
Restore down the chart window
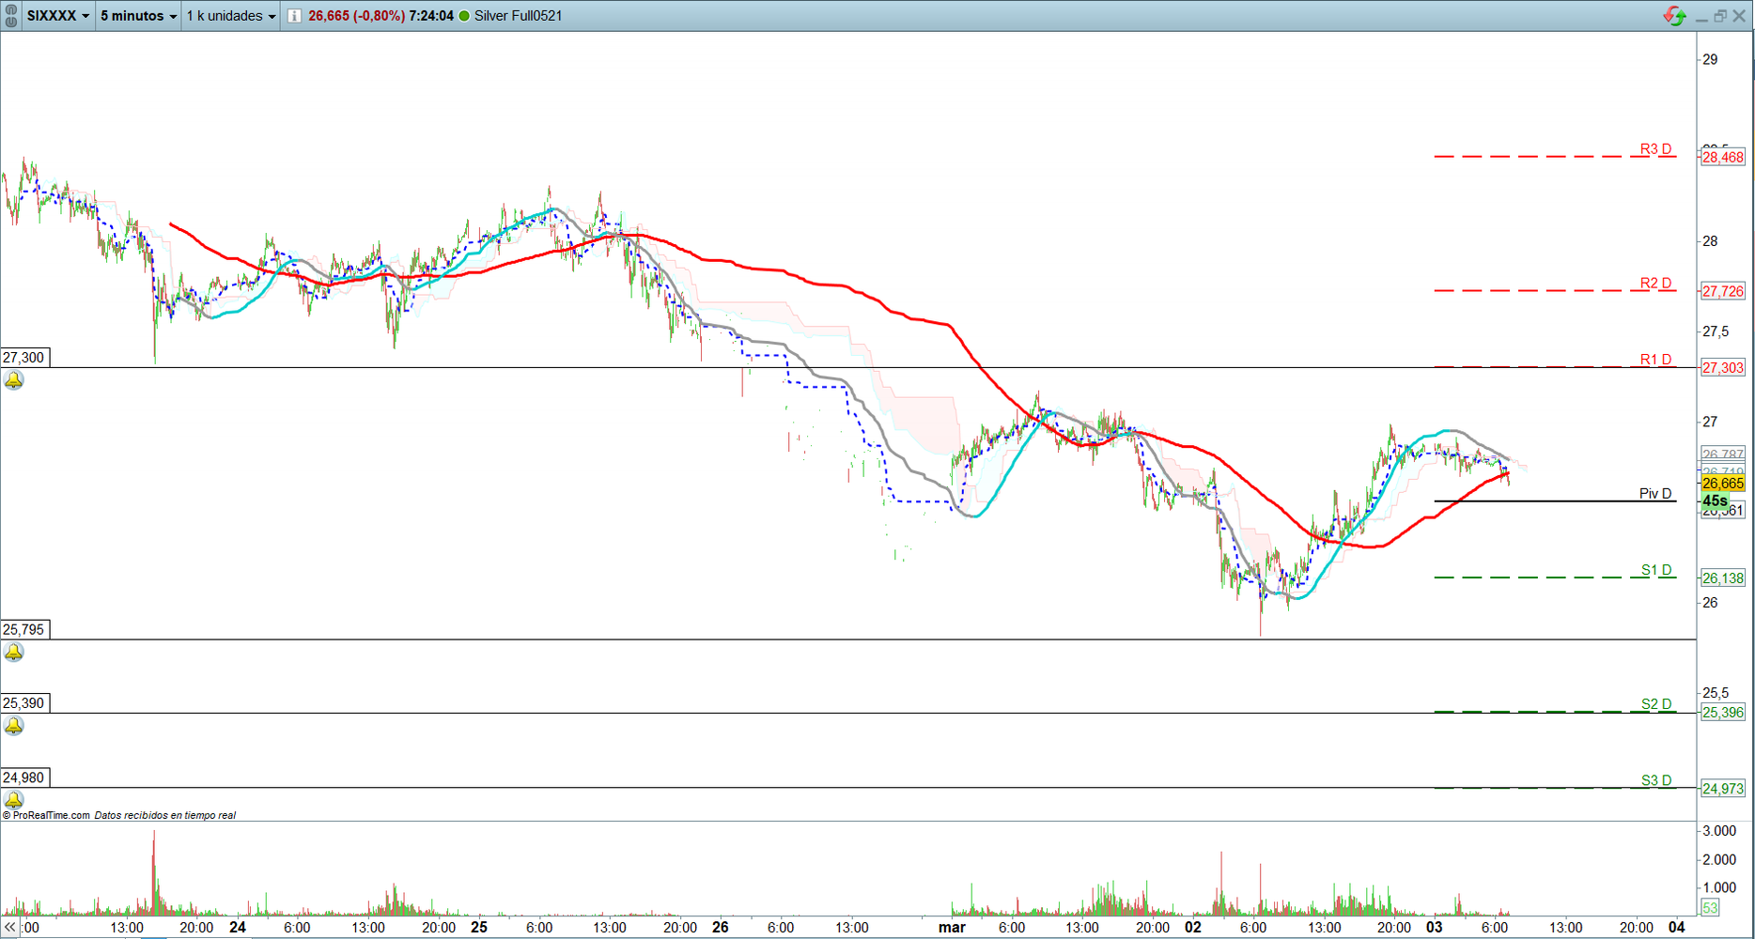1720,16
